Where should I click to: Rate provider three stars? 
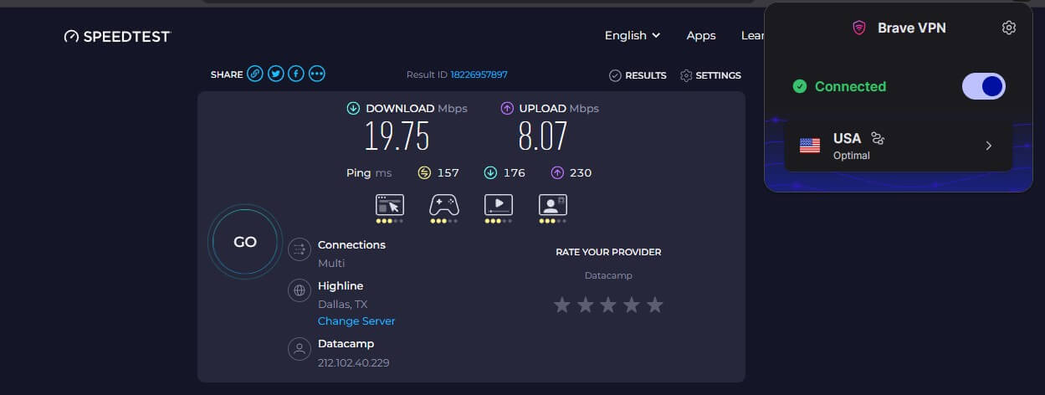point(608,305)
